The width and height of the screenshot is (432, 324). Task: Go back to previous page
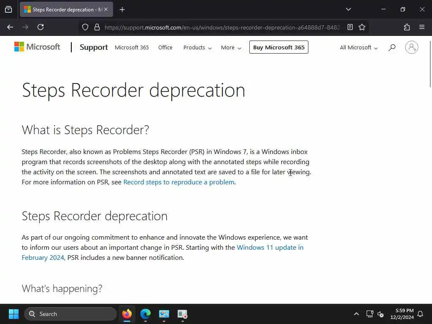[10, 27]
